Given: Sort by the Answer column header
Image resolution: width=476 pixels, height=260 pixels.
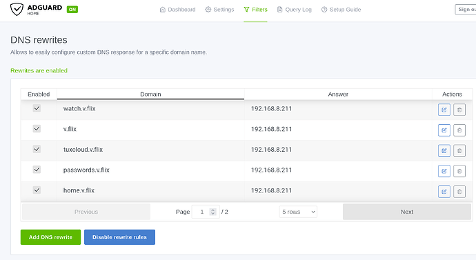Looking at the screenshot, I should pyautogui.click(x=338, y=94).
